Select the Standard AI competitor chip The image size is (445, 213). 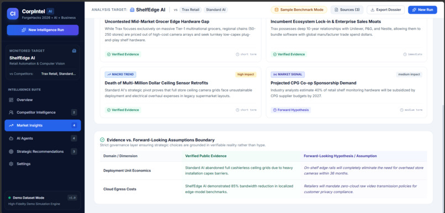click(x=216, y=9)
